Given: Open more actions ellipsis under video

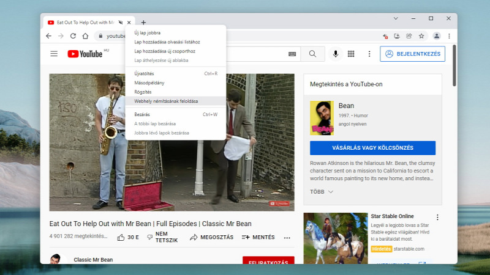Looking at the screenshot, I should click(287, 238).
